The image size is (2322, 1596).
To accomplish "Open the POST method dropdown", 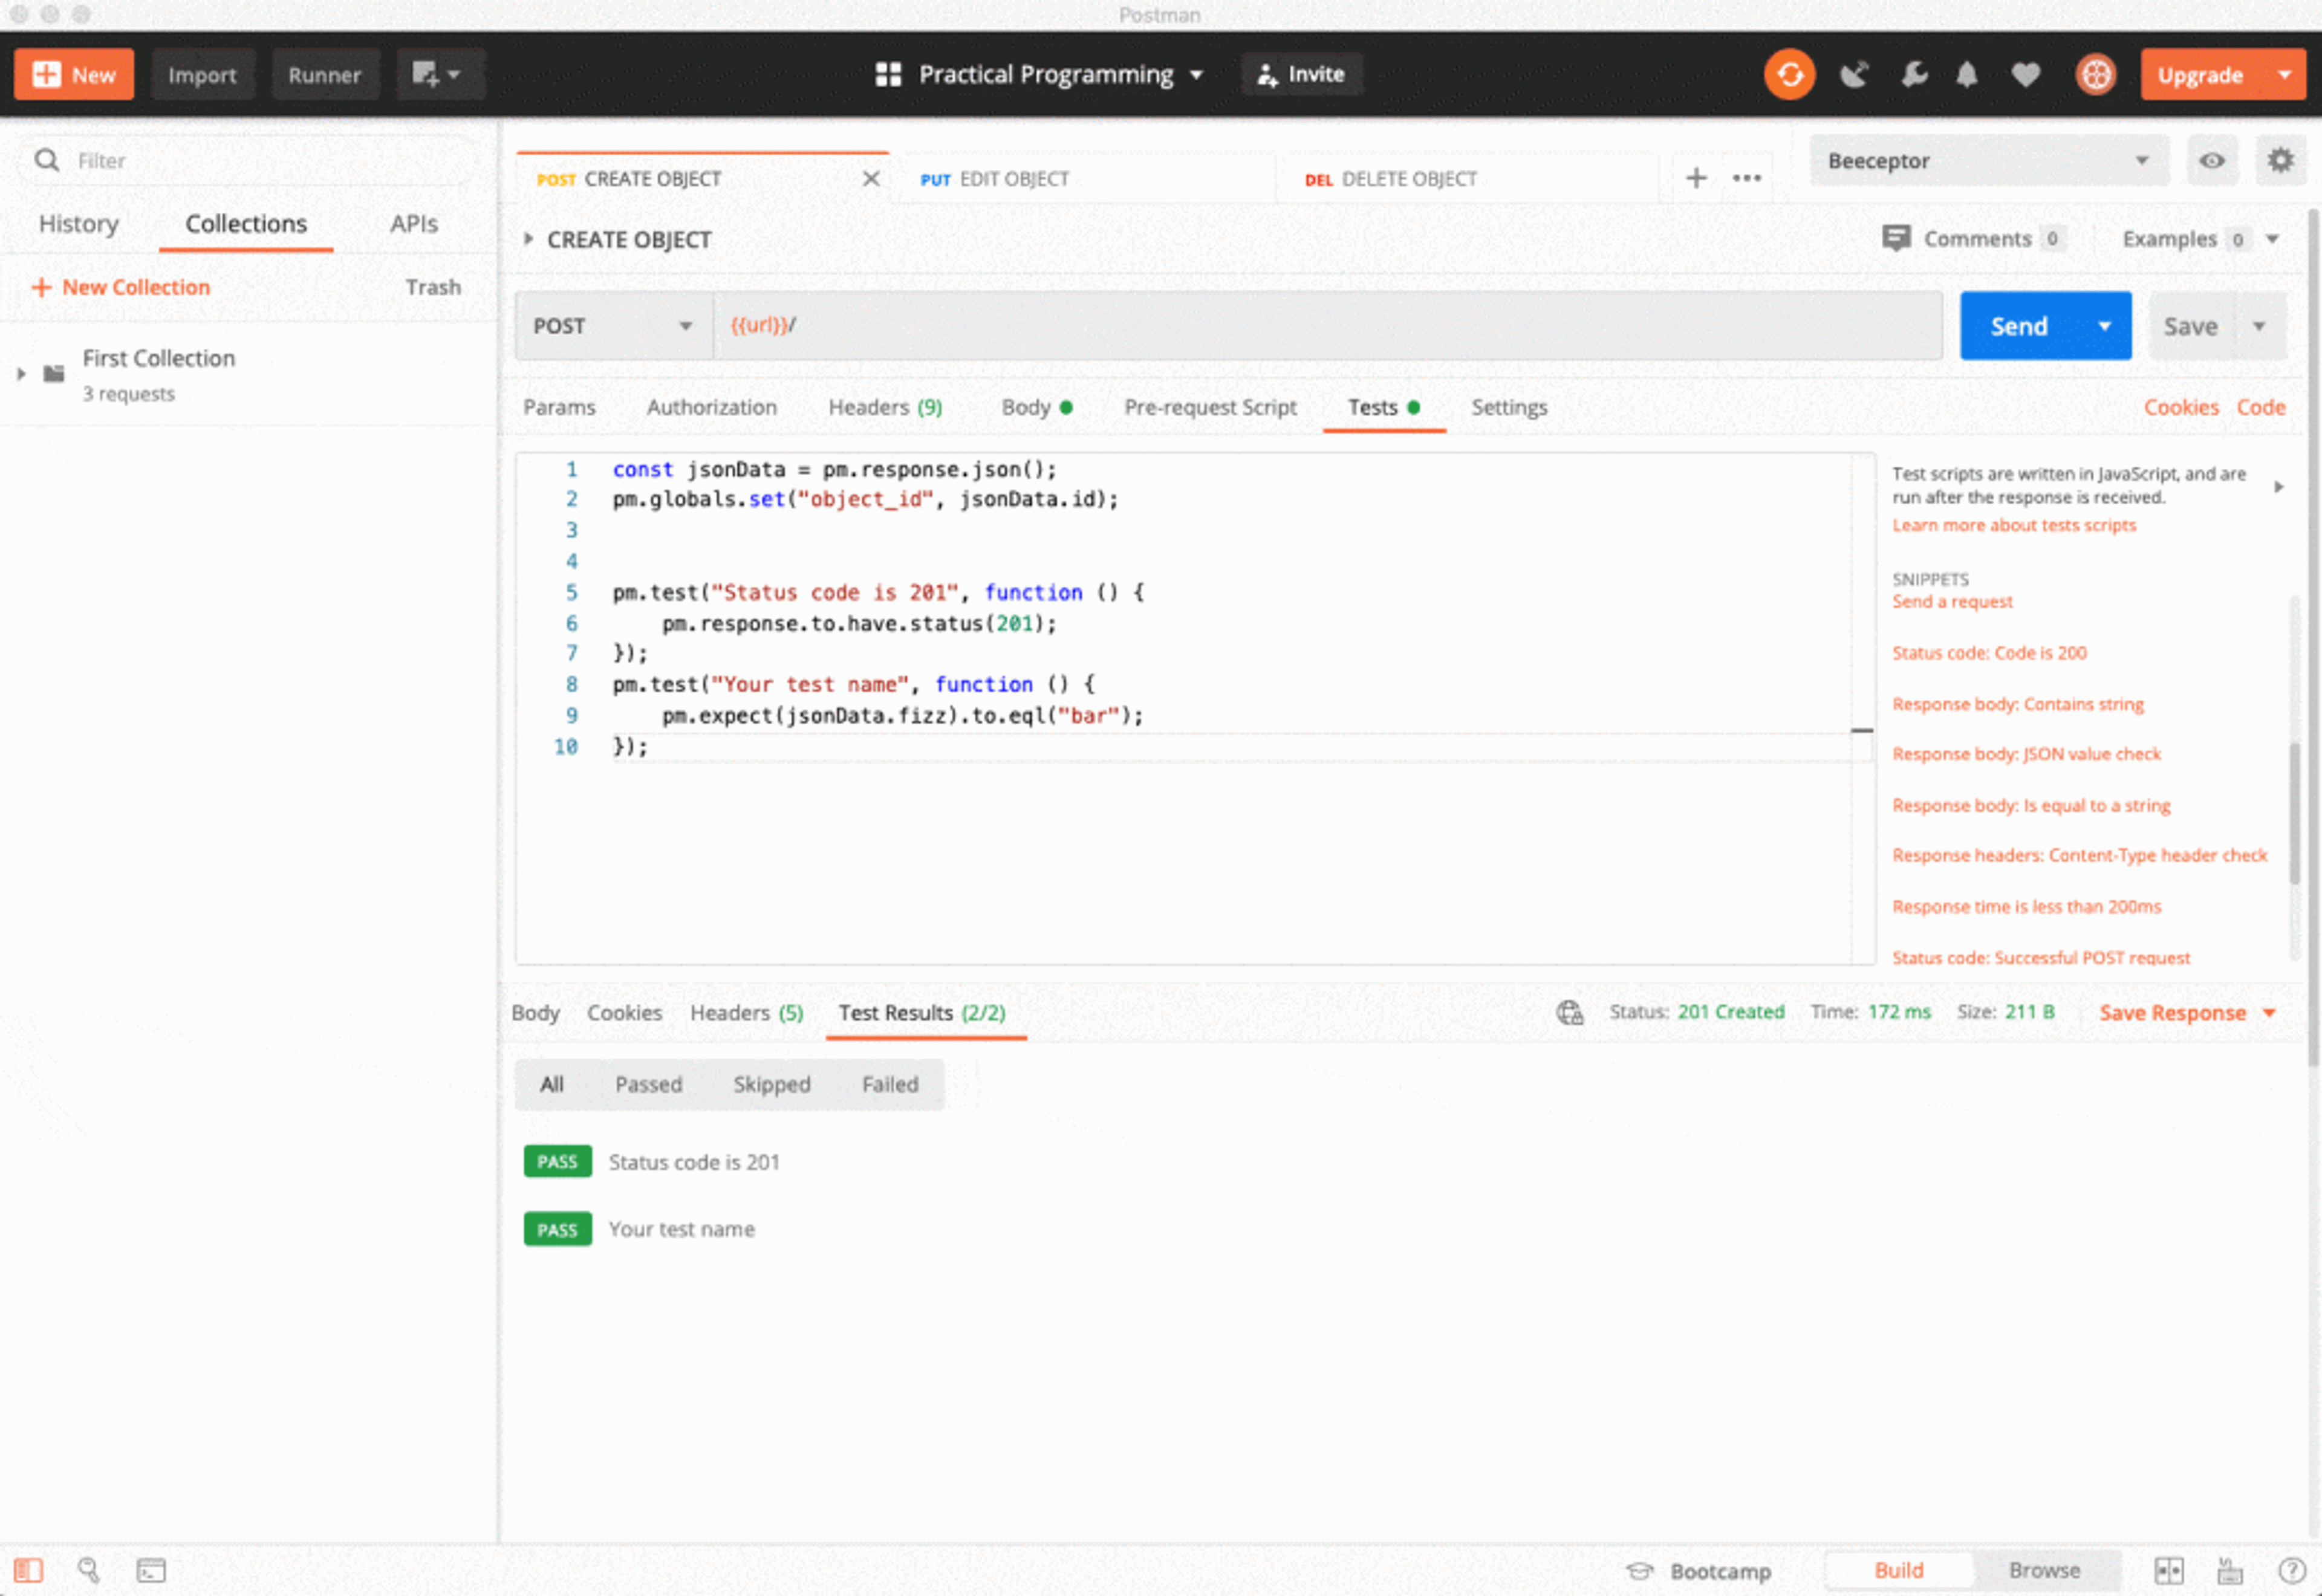I will coord(613,325).
